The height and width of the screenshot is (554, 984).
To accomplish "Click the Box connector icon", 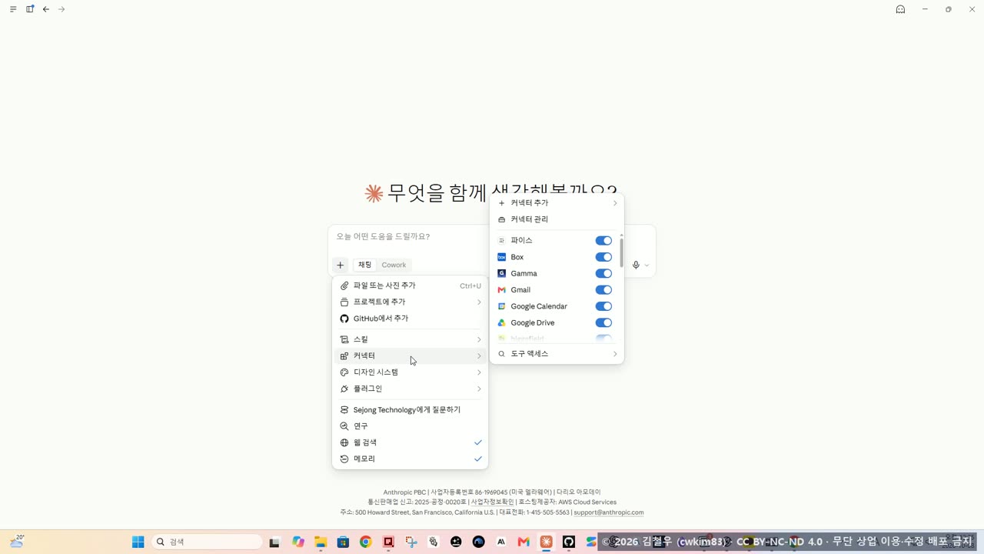I will tap(501, 257).
